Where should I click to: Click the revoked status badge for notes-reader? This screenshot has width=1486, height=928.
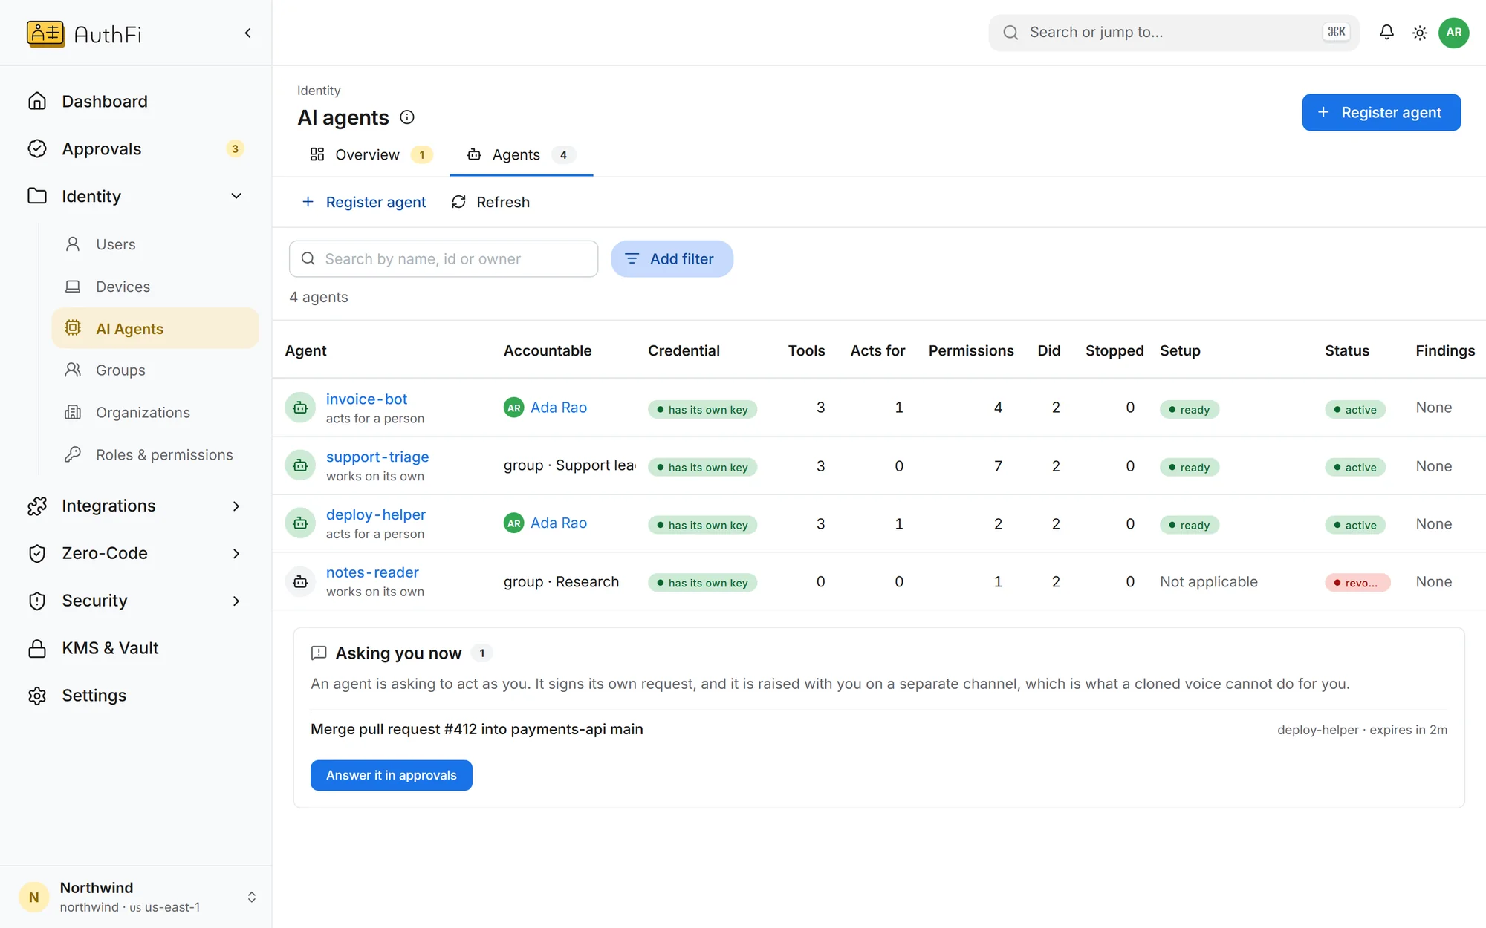pos(1357,583)
